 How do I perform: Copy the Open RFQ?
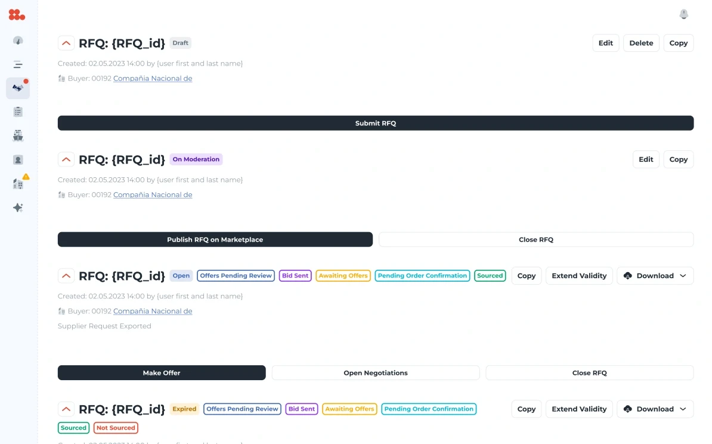(x=527, y=276)
